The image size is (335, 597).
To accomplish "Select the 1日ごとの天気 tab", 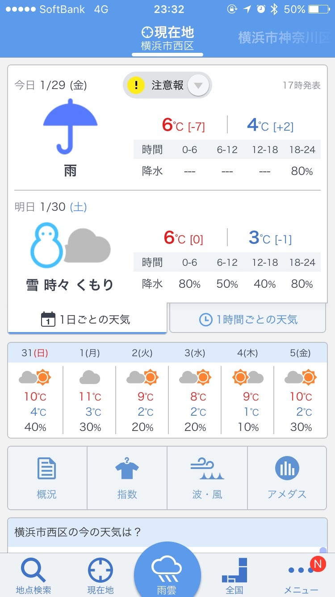I will pyautogui.click(x=87, y=320).
